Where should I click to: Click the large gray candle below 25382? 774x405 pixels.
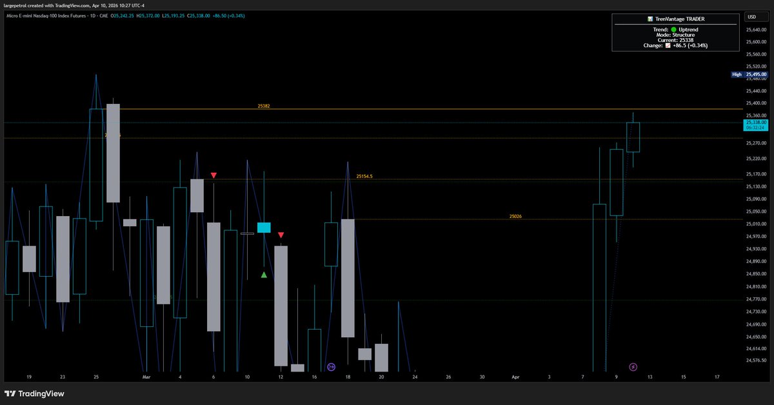[x=113, y=153]
